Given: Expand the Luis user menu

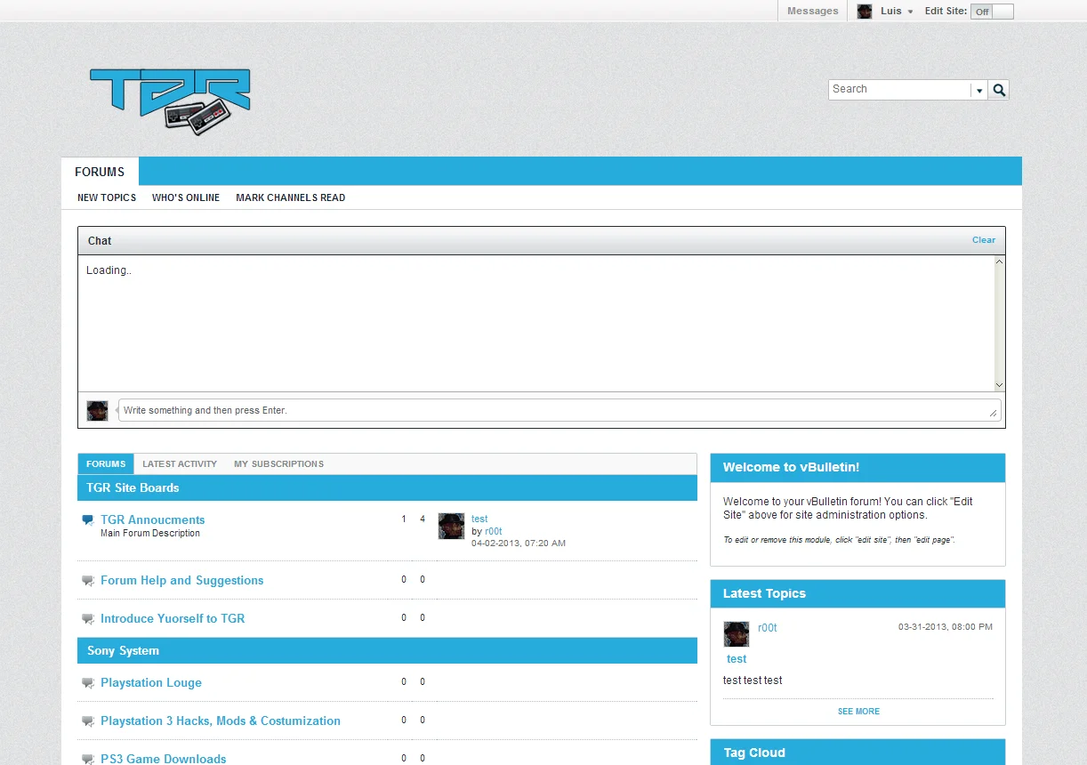Looking at the screenshot, I should (910, 12).
